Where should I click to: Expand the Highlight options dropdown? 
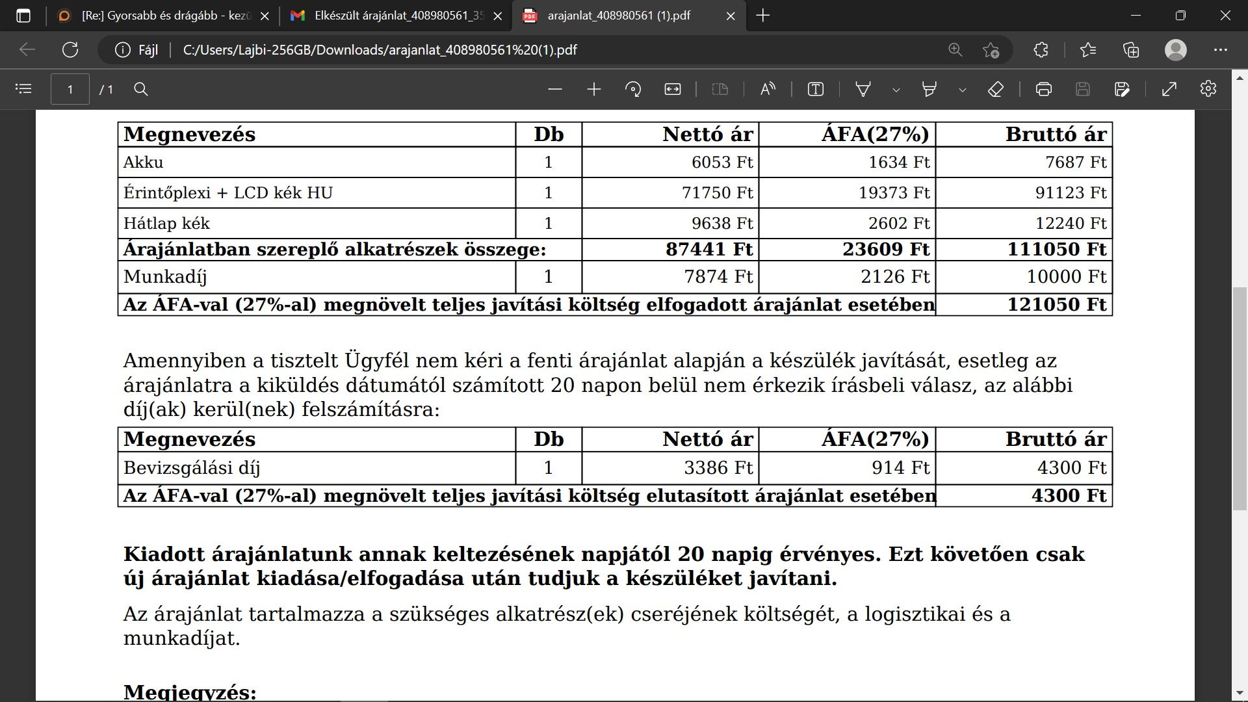click(x=963, y=90)
